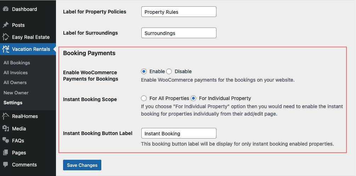Go to All Owners submenu item
356x176 pixels.
coord(15,83)
